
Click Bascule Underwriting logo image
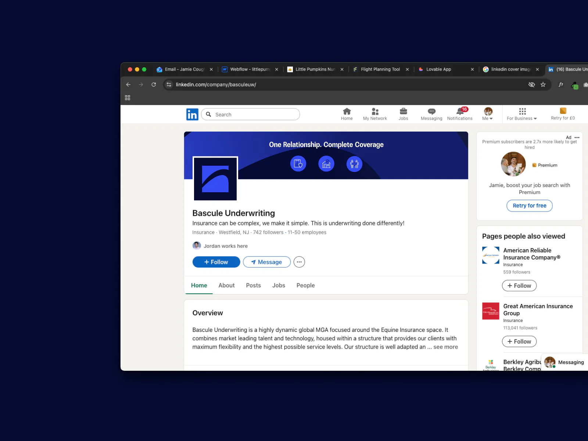pyautogui.click(x=215, y=179)
